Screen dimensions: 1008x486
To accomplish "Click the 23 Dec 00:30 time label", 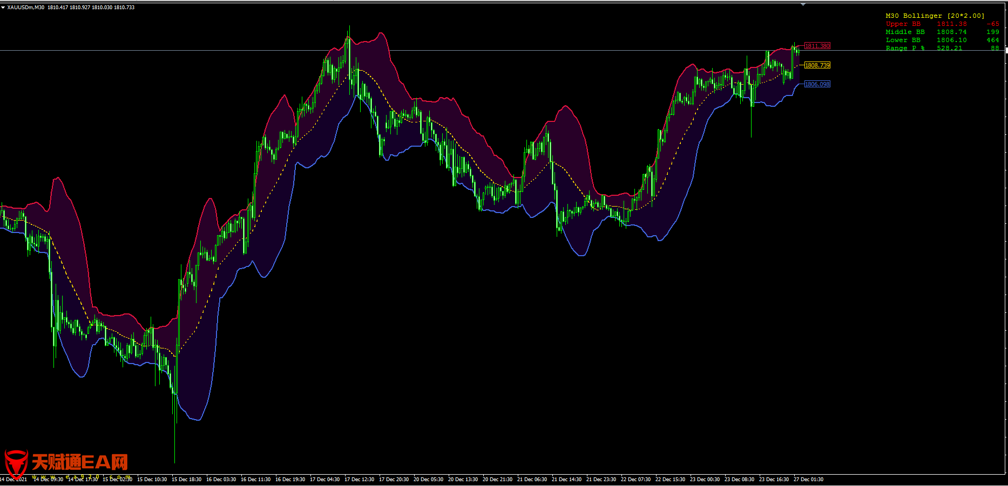I will tap(705, 479).
